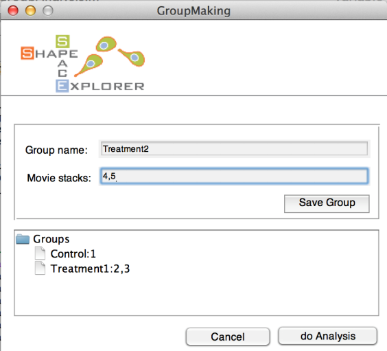
Task: Start analysis with do Analysis button
Action: pos(328,336)
